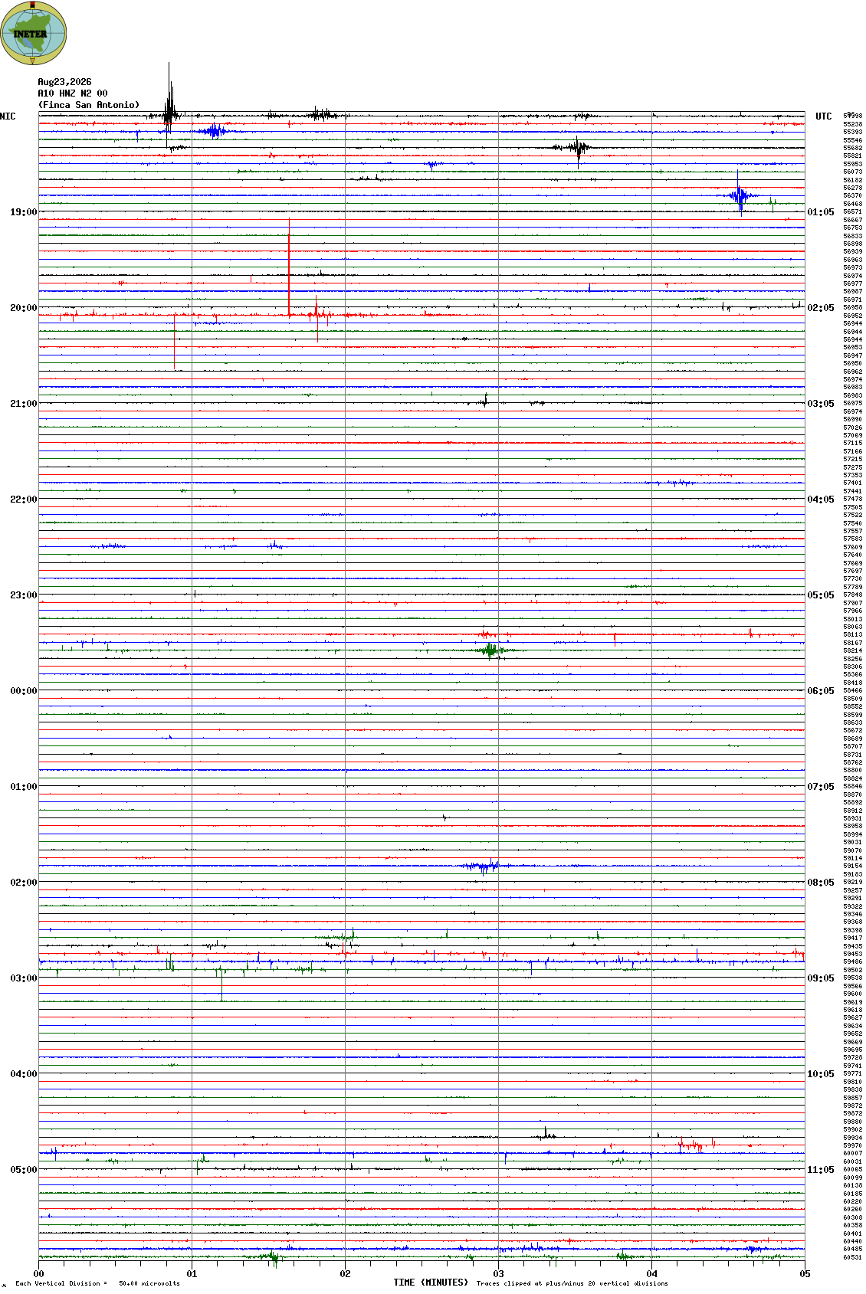Click the station code A10 HNZ N2 00
This screenshot has width=866, height=1294.
tap(73, 93)
